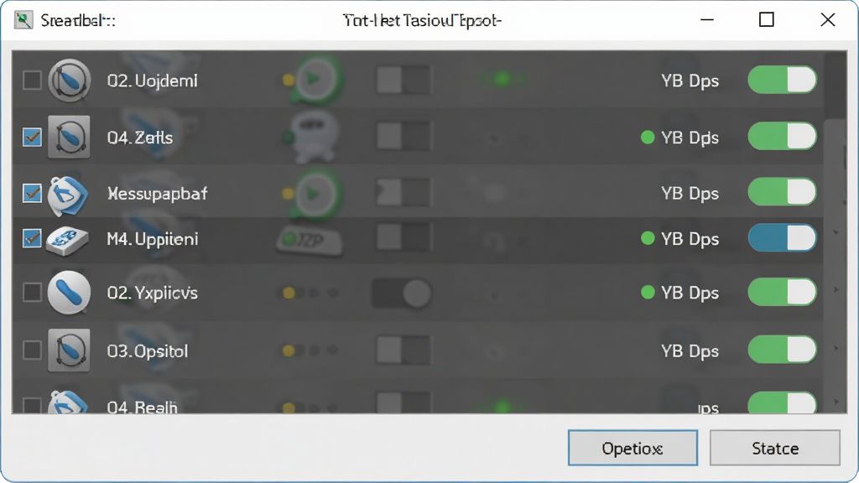Viewport: 859px width, 483px height.
Task: Select the square compass icon next to 04. Zetls
Action: [69, 137]
